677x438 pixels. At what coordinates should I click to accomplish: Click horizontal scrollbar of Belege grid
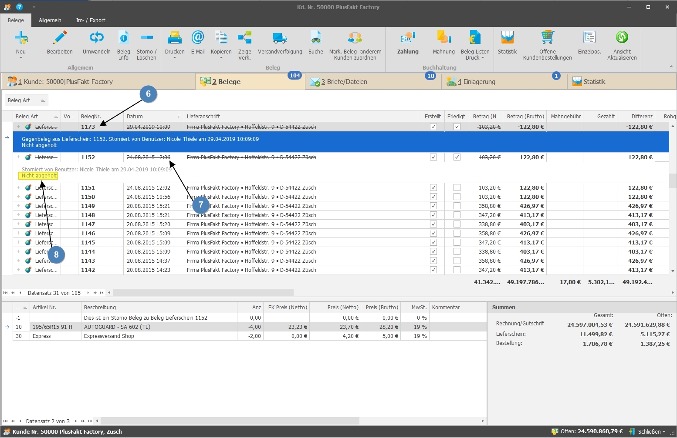pyautogui.click(x=203, y=293)
